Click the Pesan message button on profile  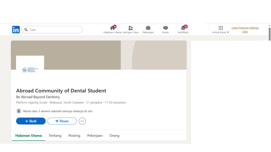point(62,121)
